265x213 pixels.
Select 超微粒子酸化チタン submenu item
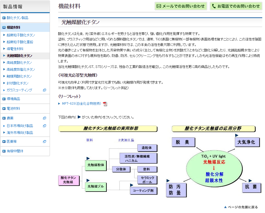(x=21, y=35)
